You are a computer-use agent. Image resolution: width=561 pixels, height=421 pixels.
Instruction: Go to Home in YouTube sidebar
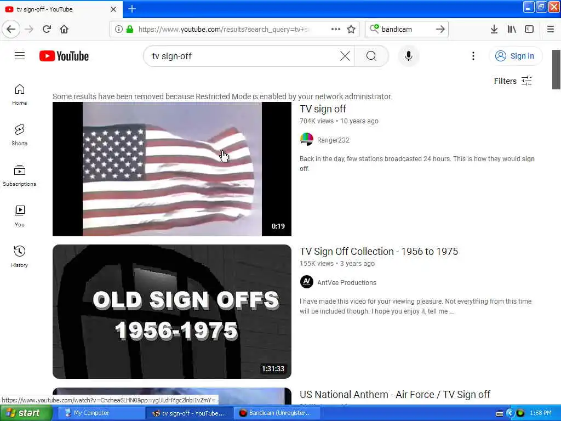pos(20,94)
